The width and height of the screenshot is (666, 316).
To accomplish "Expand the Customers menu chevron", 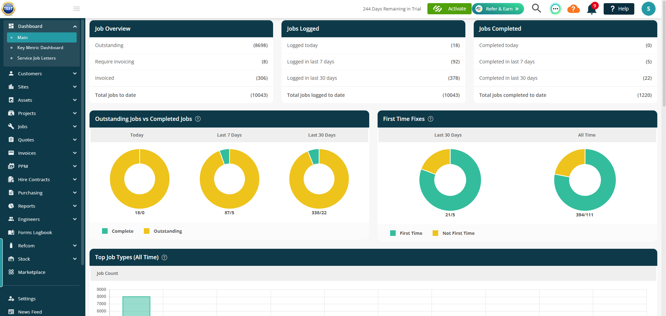I will pos(75,74).
